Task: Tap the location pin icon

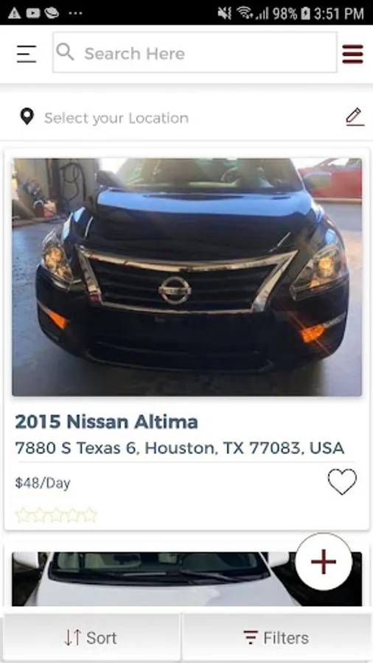Action: 27,116
